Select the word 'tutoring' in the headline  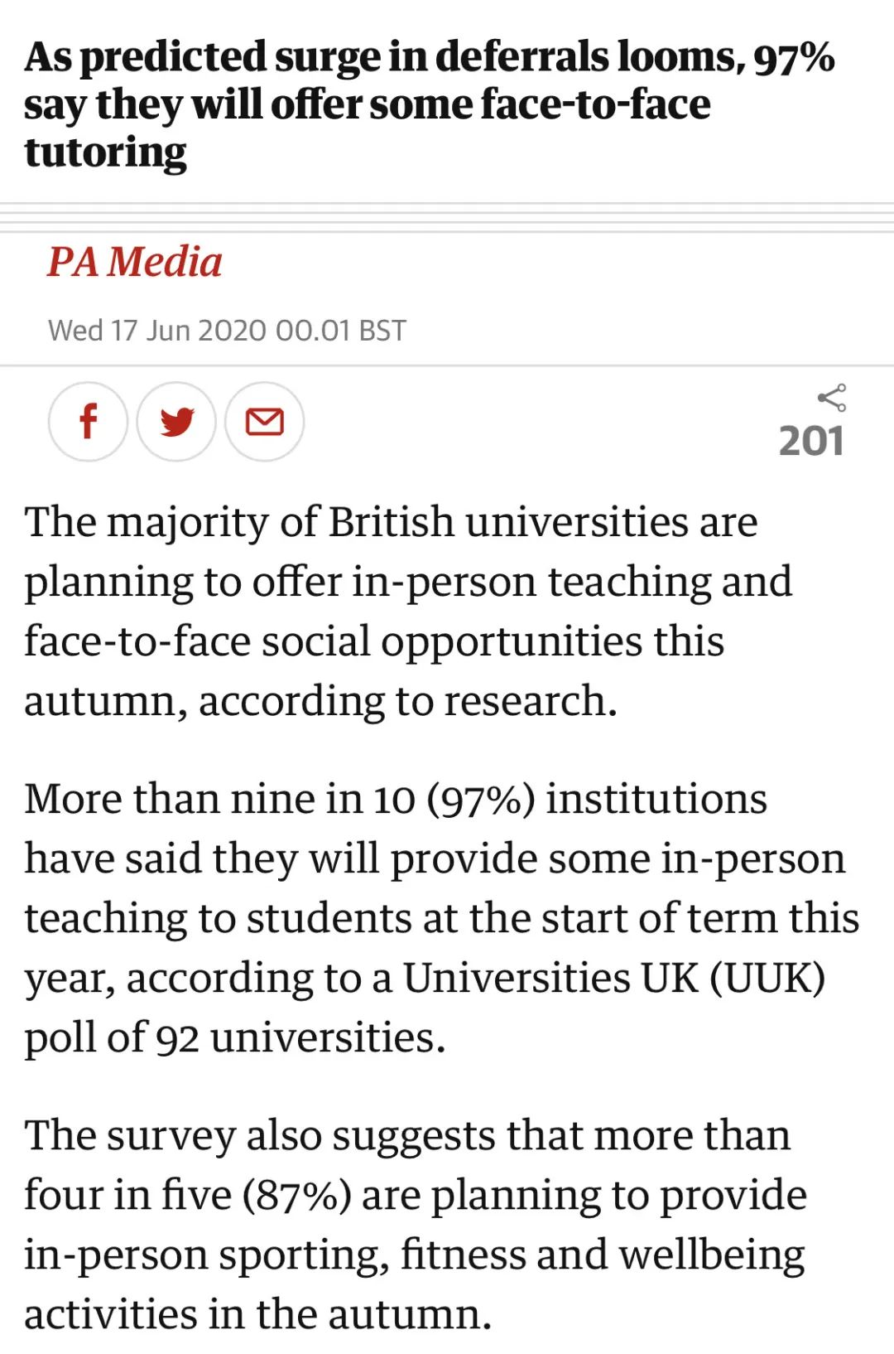(105, 153)
